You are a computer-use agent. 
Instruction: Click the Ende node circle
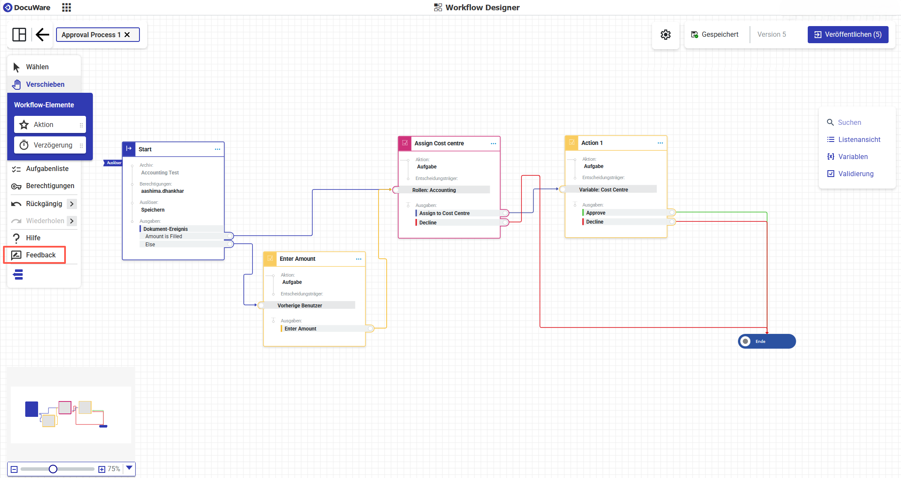(x=746, y=341)
